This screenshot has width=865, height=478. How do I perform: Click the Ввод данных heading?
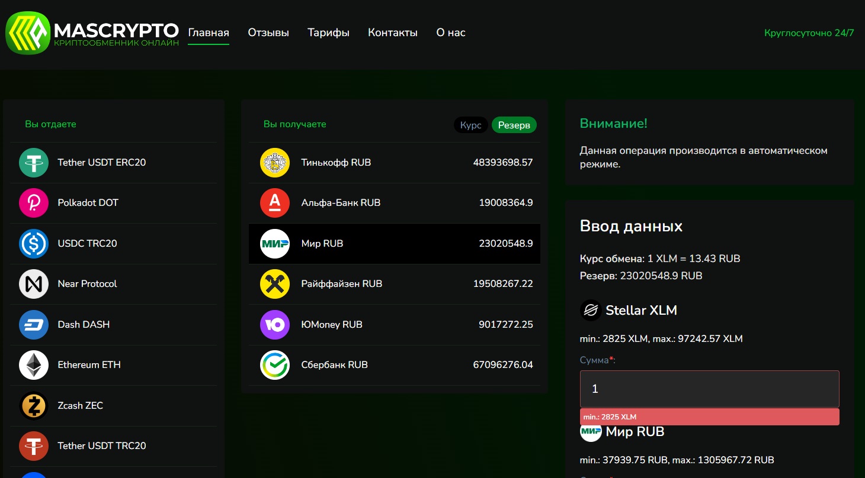click(631, 227)
